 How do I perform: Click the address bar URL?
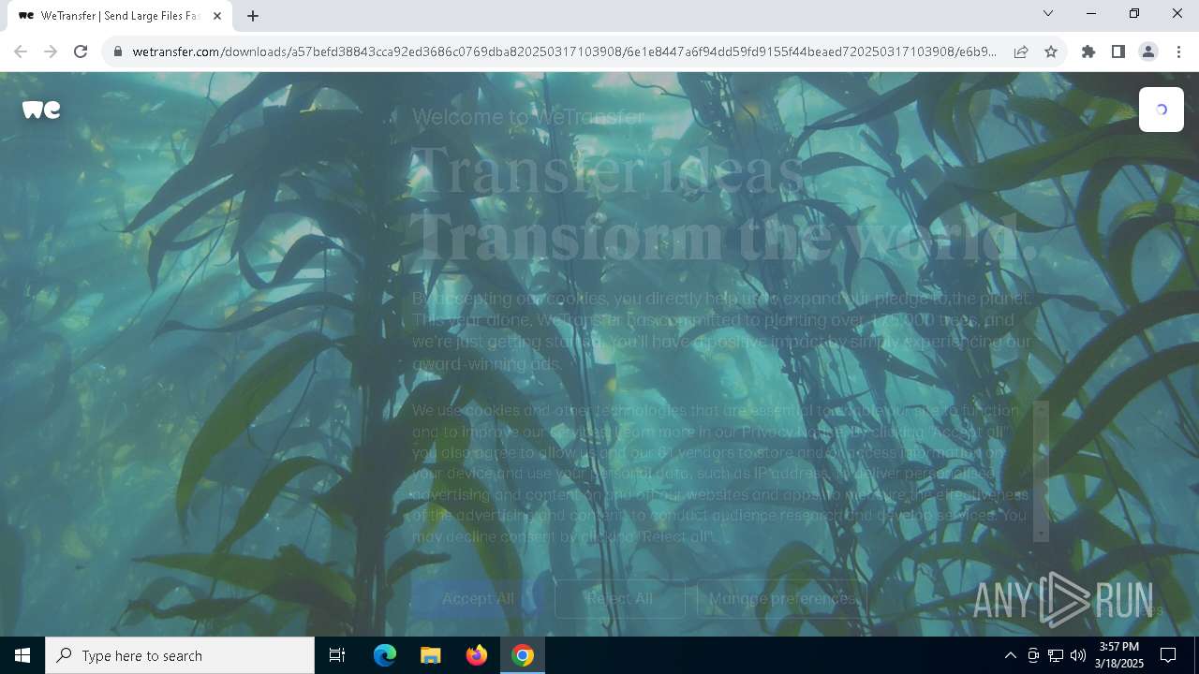[564, 51]
